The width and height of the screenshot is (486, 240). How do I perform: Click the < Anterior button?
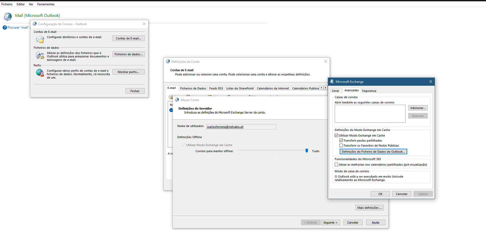pos(311,223)
